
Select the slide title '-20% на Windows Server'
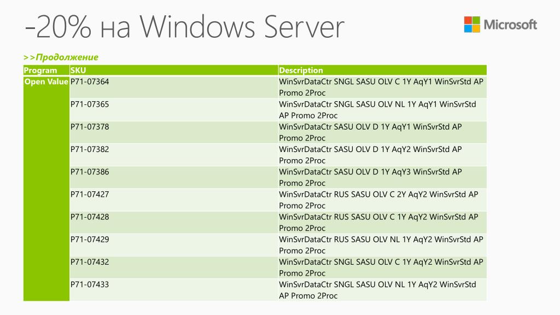point(185,27)
